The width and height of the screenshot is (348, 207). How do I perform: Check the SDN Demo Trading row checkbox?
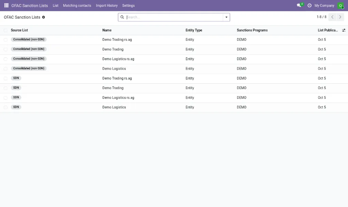pos(5,88)
